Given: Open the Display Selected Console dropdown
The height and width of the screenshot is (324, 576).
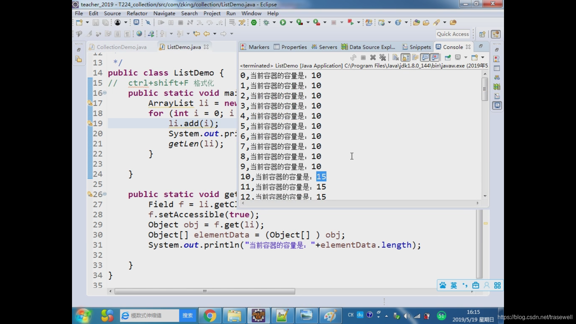Looking at the screenshot, I should pos(465,57).
